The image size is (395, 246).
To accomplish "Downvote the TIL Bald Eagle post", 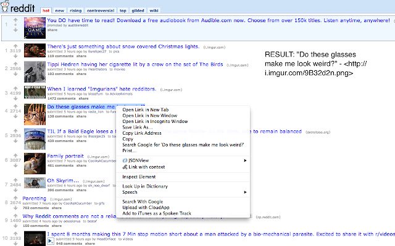I will click(15, 141).
